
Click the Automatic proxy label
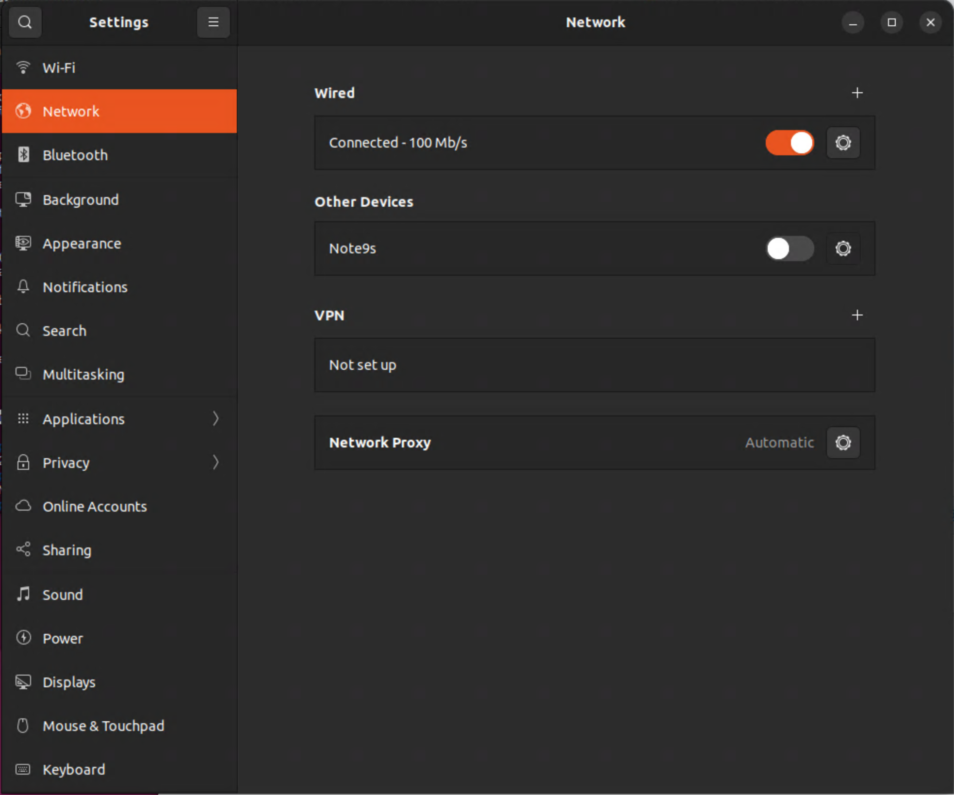[x=779, y=443]
